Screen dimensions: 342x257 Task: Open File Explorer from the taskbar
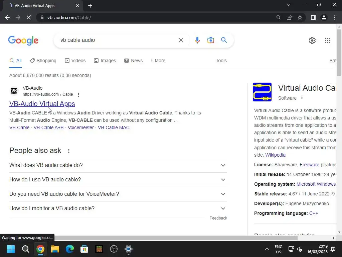(x=55, y=249)
